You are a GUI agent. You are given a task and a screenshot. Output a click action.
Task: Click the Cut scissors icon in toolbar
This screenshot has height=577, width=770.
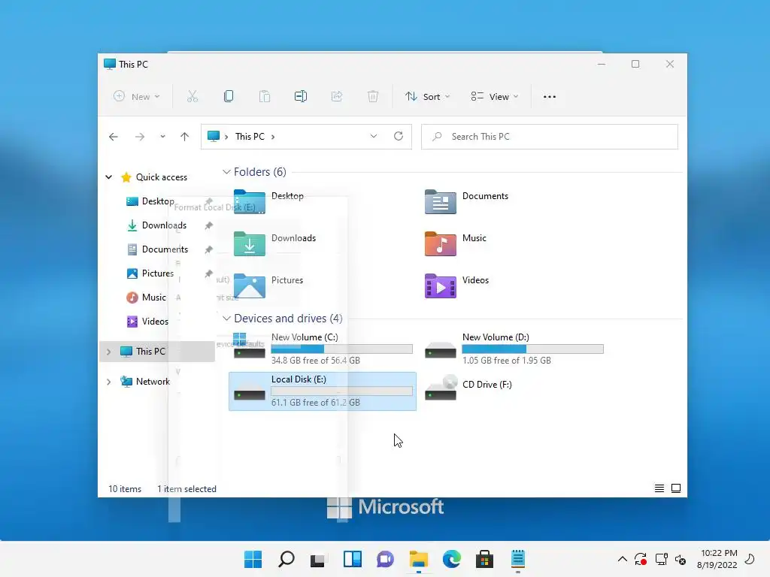click(x=192, y=96)
